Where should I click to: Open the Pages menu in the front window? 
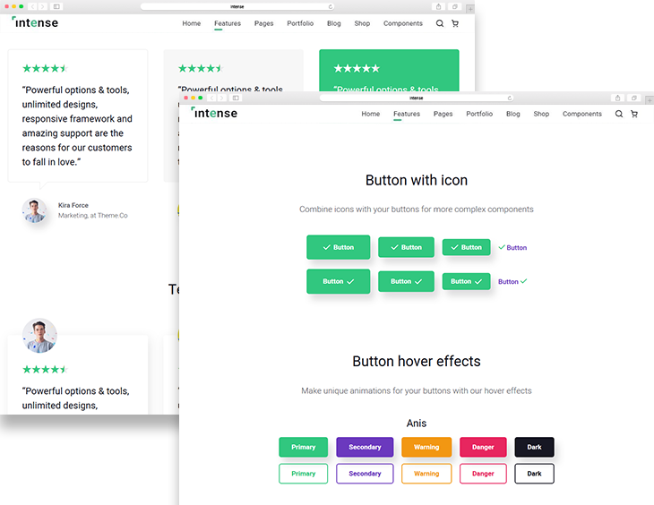443,114
